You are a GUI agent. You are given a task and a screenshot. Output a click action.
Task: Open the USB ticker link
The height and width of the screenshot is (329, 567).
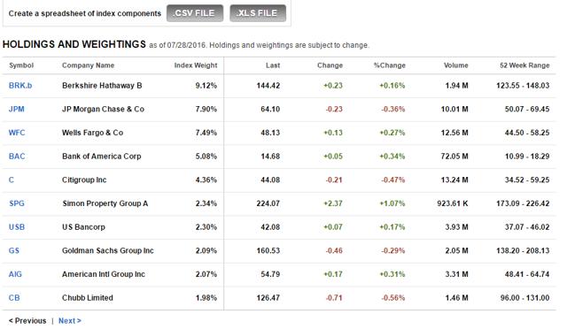pyautogui.click(x=17, y=227)
